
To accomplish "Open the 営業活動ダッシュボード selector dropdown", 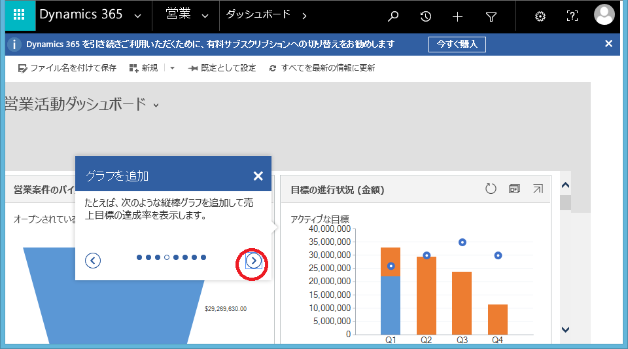I will (x=156, y=105).
